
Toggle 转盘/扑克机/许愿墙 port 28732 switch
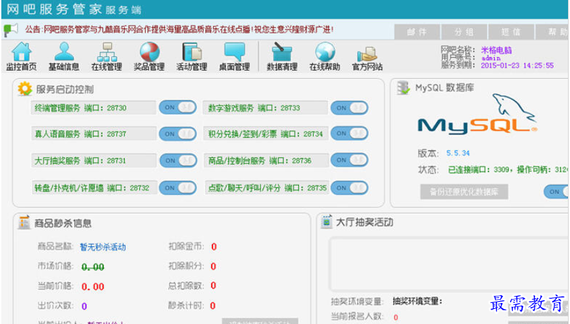pyautogui.click(x=178, y=188)
